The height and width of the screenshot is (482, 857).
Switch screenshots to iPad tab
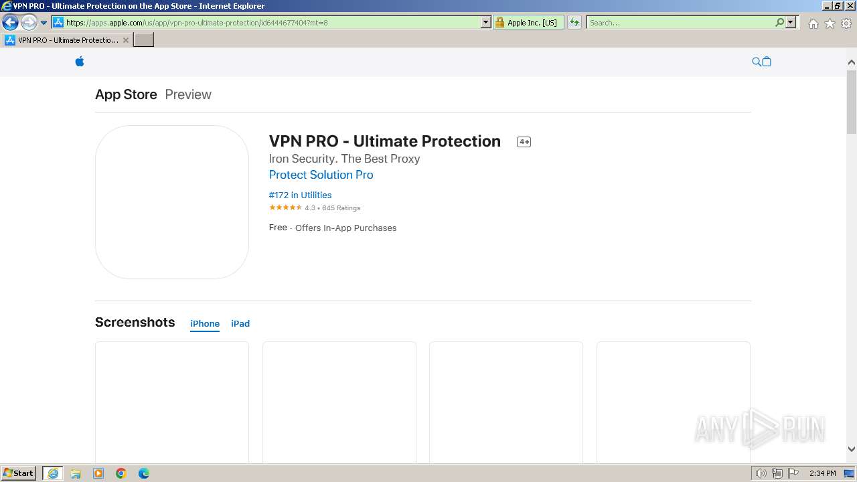tap(240, 323)
